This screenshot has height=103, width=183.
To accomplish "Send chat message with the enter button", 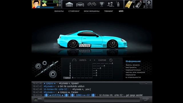I will [x=146, y=100].
